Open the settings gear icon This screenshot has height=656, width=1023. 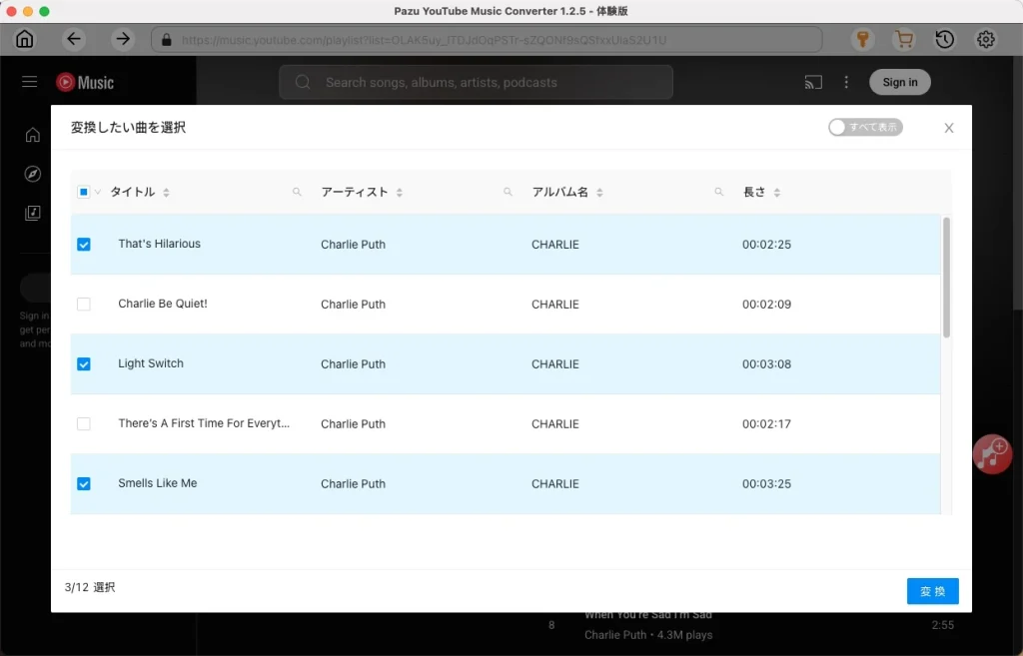985,38
